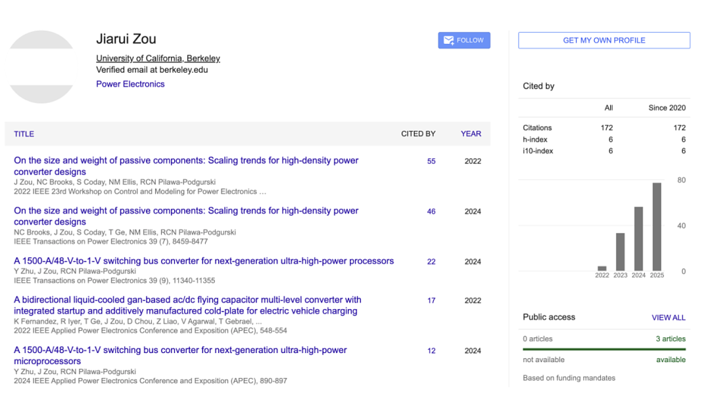Open the 2024 passive components Transactions paper
The width and height of the screenshot is (710, 412).
point(186,216)
